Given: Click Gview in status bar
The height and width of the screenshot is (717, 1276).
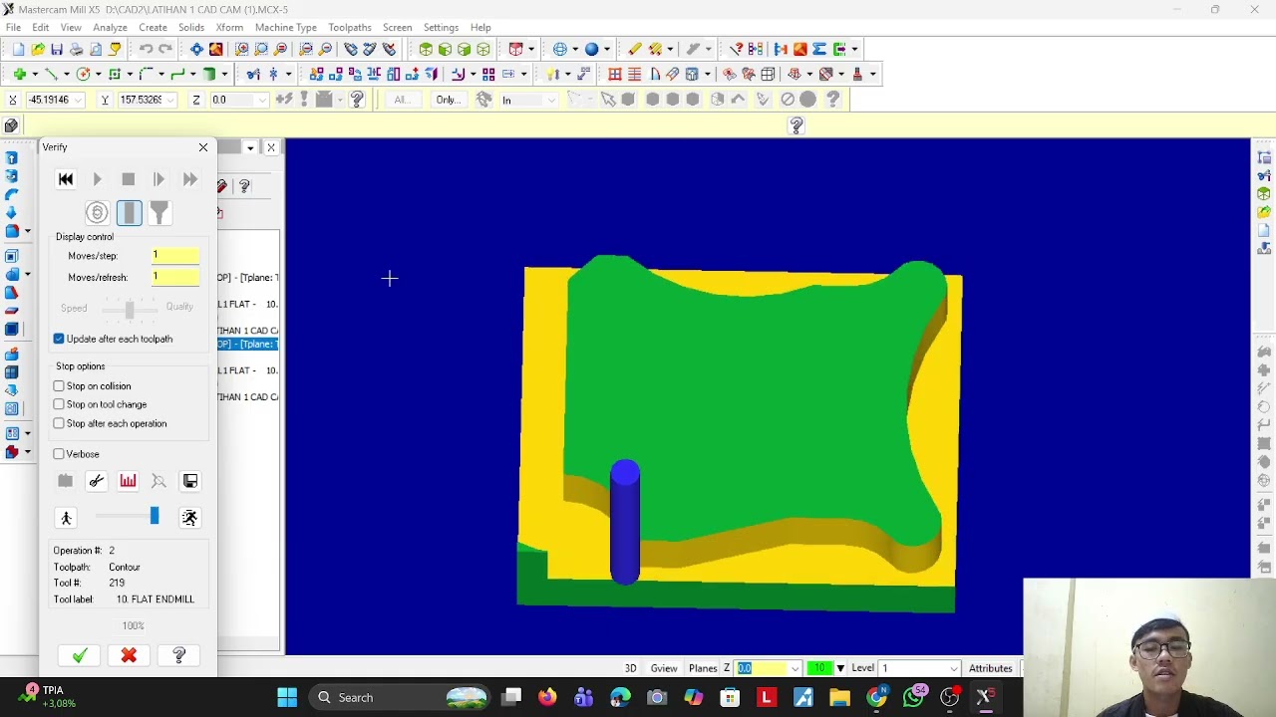Looking at the screenshot, I should (664, 668).
